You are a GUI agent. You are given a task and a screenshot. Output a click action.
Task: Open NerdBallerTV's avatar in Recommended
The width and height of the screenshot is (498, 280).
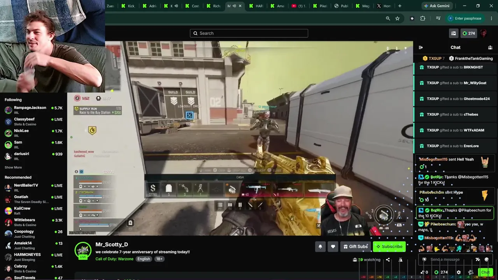click(8, 188)
